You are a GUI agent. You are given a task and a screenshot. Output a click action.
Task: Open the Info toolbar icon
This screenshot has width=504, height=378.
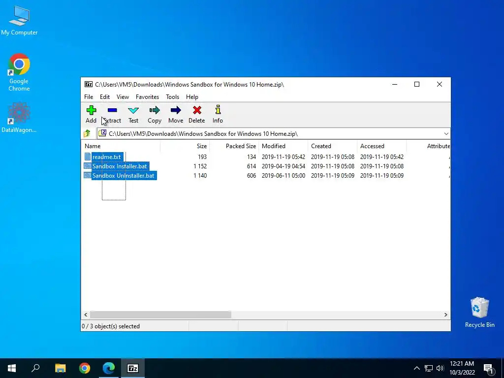218,110
